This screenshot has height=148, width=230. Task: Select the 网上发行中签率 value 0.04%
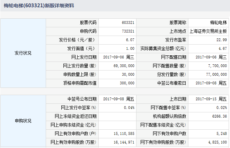click(x=129, y=108)
